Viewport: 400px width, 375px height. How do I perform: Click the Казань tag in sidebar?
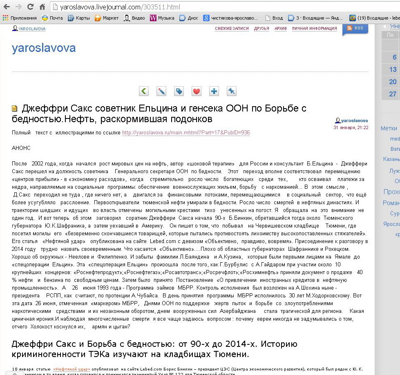(391, 159)
